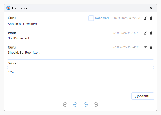
Task: Click the timestamp 01.11.2025 14:22:38
Action: click(127, 18)
